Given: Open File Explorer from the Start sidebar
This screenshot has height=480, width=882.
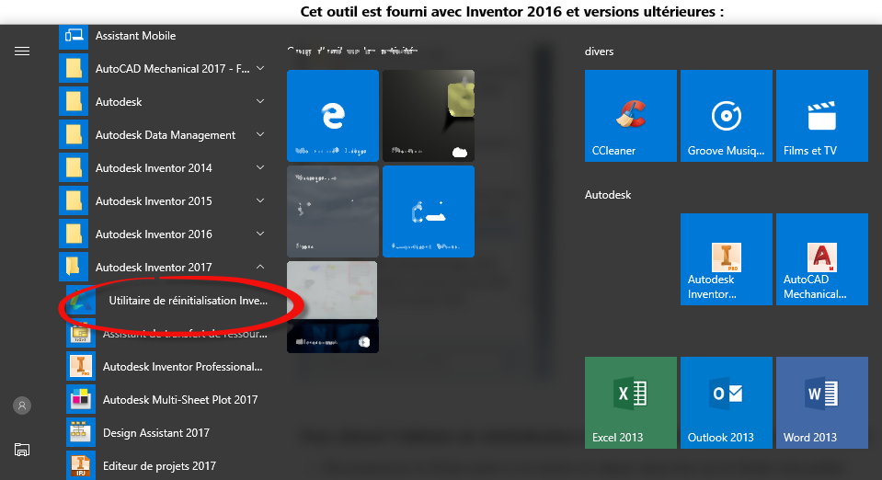Looking at the screenshot, I should (x=22, y=450).
